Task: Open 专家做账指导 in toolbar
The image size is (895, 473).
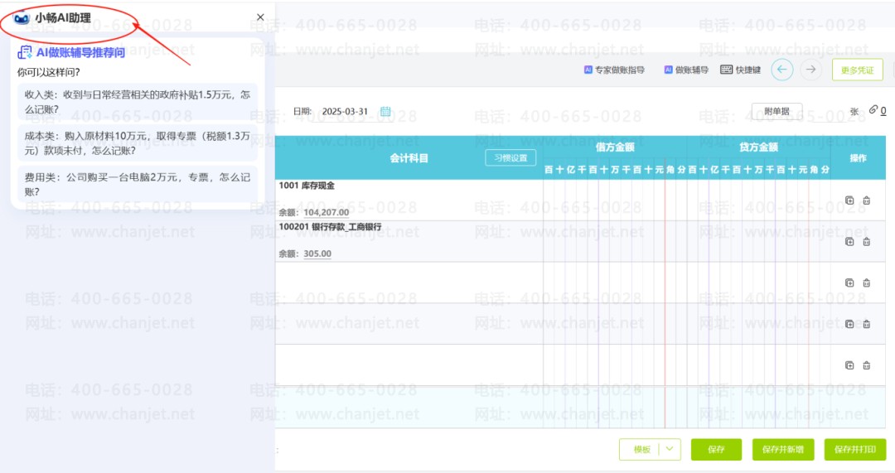Action: (x=614, y=70)
